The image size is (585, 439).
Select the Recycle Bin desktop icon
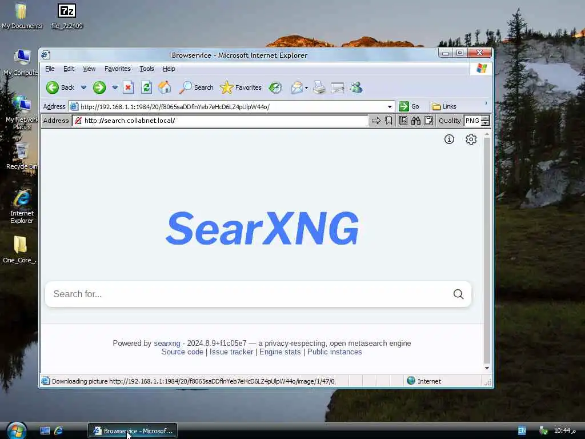point(21,157)
